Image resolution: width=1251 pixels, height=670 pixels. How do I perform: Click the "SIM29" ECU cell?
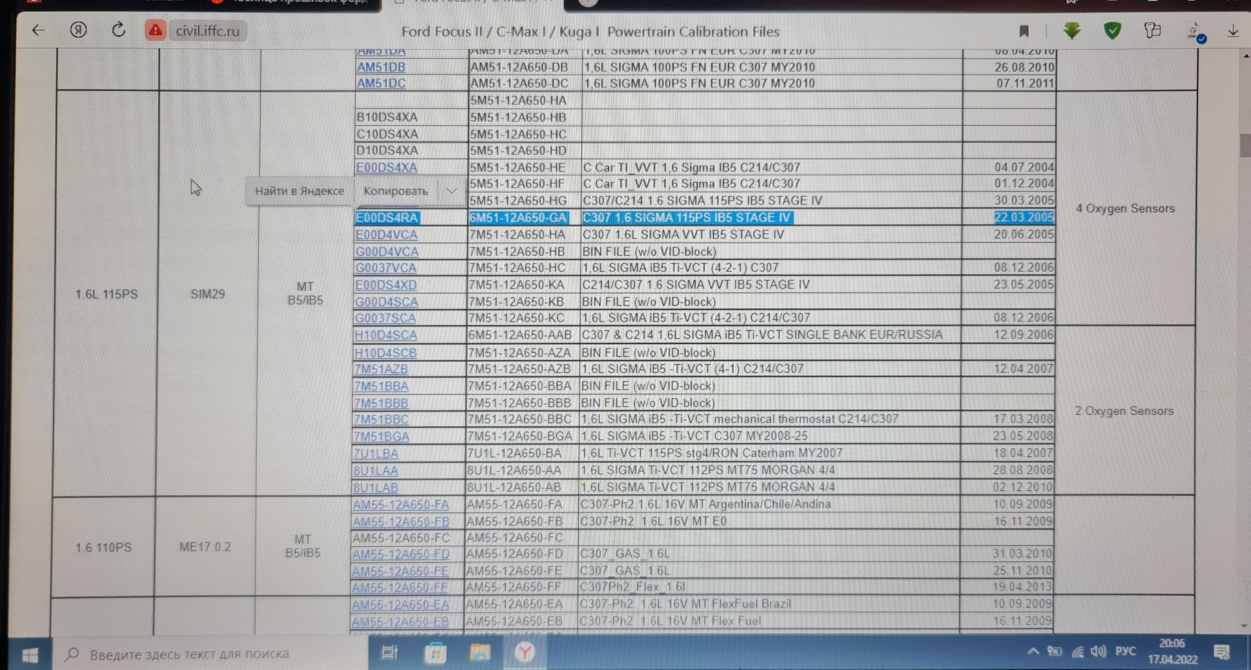[x=208, y=294]
